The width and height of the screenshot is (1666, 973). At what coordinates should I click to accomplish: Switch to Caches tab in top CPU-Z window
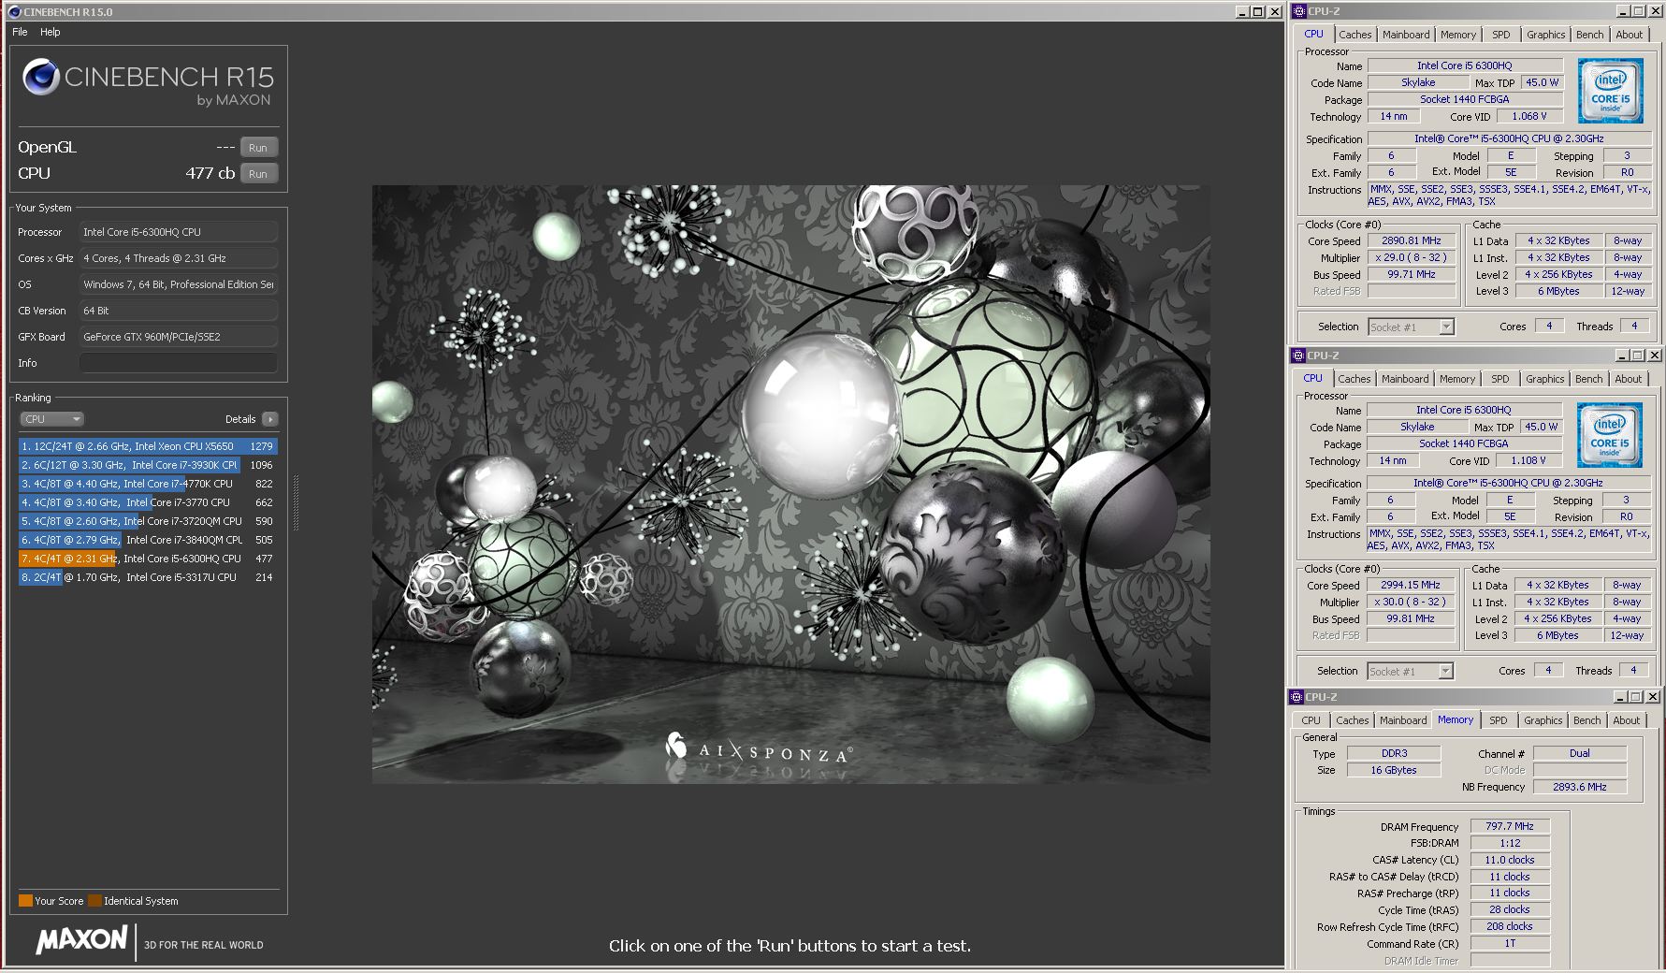click(1355, 35)
